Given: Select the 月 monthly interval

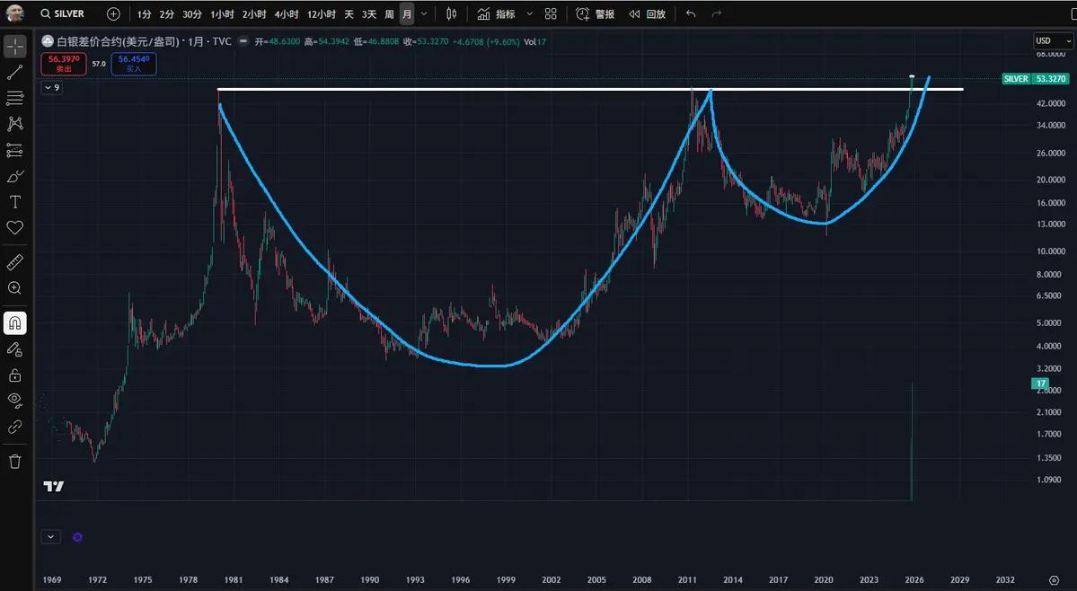Looking at the screenshot, I should click(407, 13).
